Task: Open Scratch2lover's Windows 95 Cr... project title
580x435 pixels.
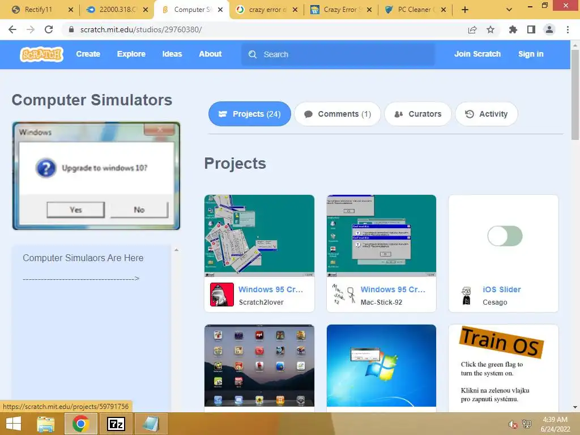Action: coord(271,289)
